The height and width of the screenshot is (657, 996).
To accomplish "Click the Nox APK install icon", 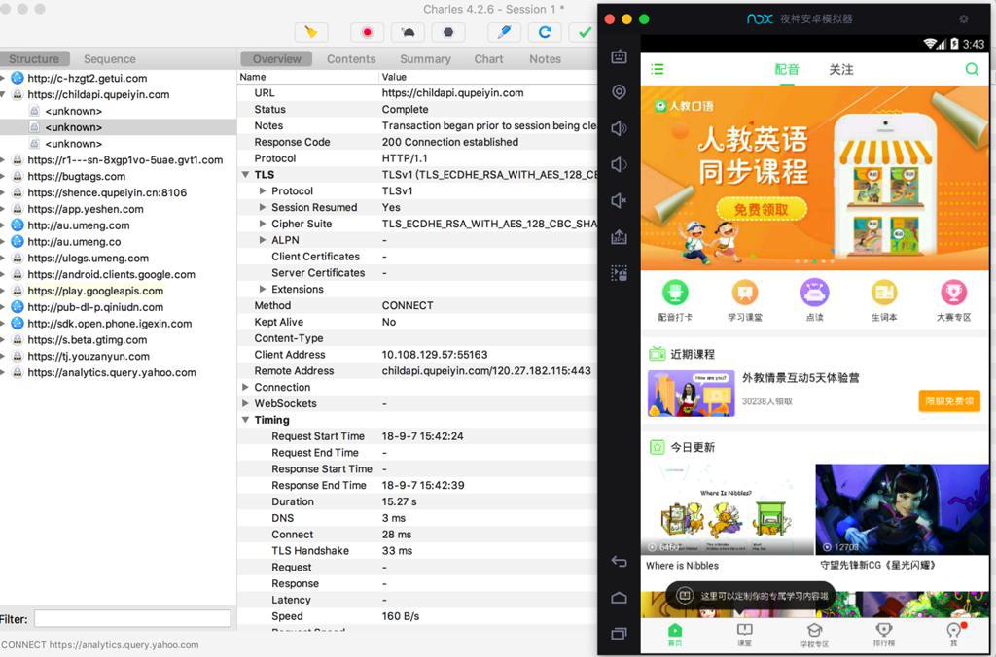I will point(619,237).
